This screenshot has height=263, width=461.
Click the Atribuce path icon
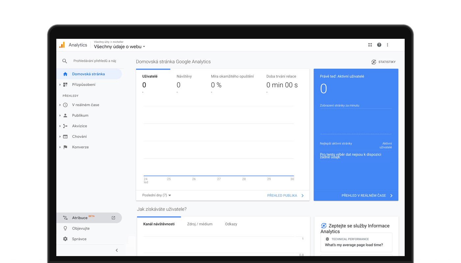tap(65, 218)
